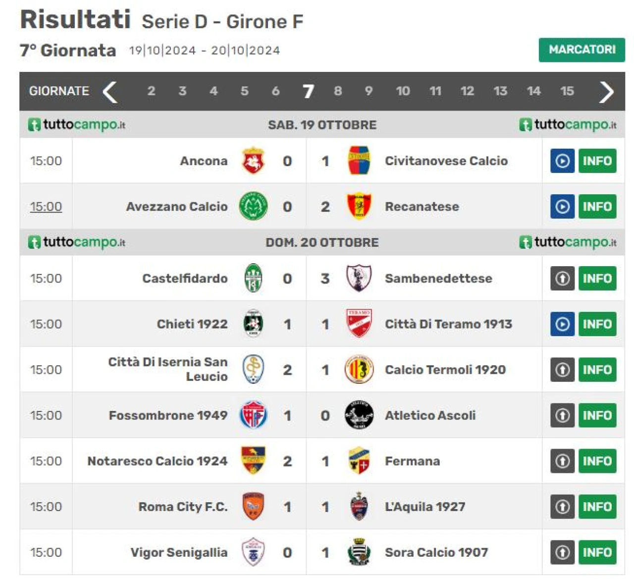Open INFO for Roma City F.C. match
The width and height of the screenshot is (634, 580).
(x=597, y=507)
